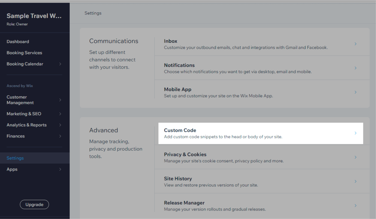Expand the Booking Calendar submenu arrow
The height and width of the screenshot is (219, 376).
click(60, 64)
